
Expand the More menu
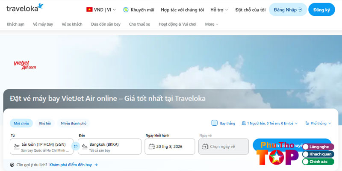click(212, 24)
